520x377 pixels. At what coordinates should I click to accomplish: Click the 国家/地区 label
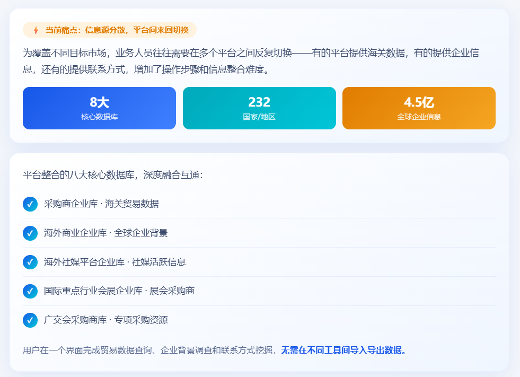(x=259, y=117)
